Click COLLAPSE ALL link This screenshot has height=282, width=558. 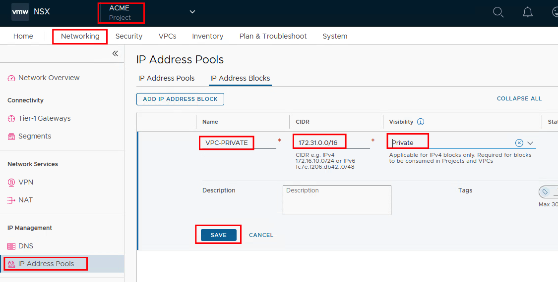click(519, 98)
